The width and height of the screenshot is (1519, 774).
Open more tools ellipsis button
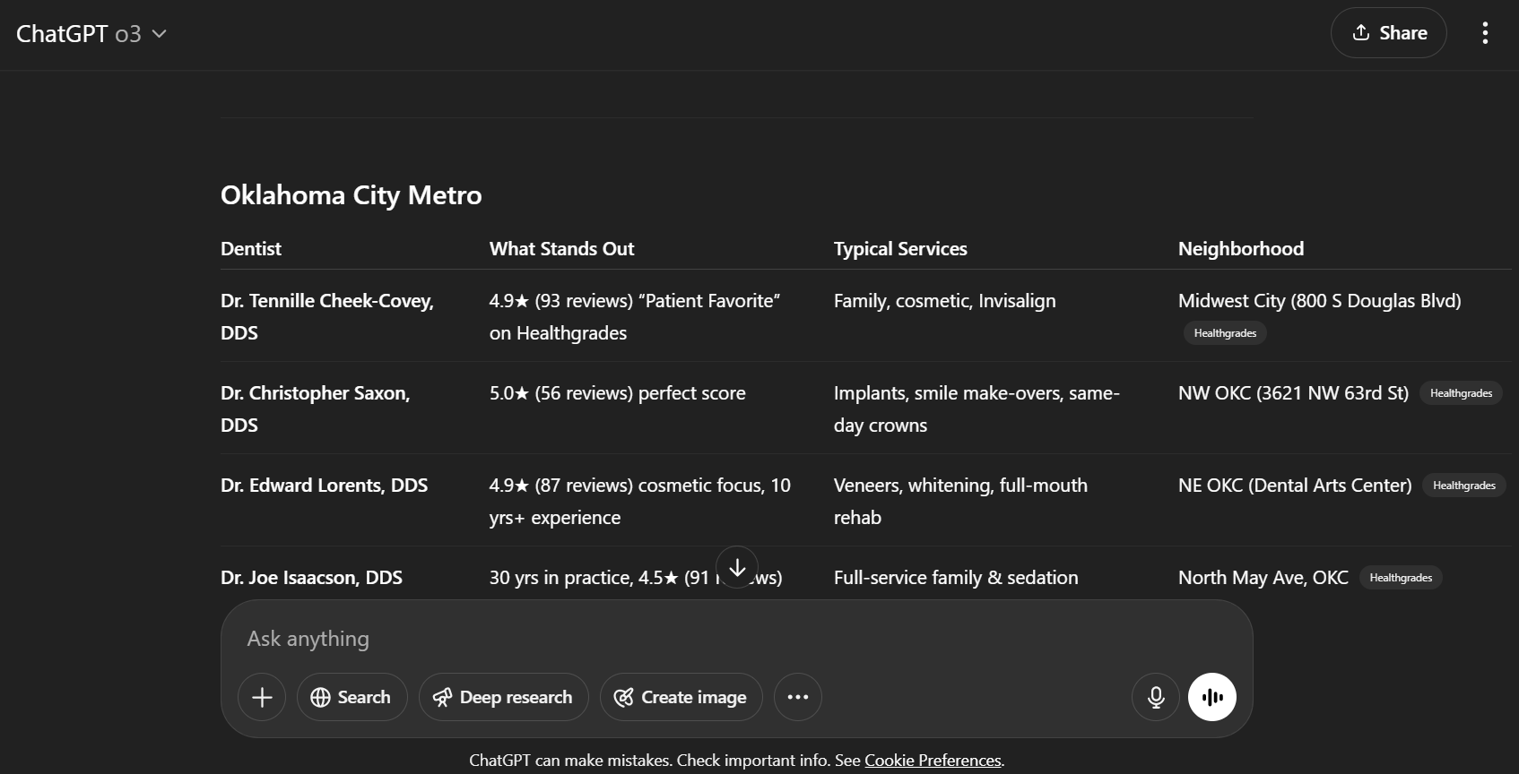tap(798, 697)
